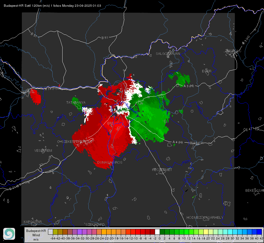The height and width of the screenshot is (243, 264).
Task: Click the legend value '42'
Action: coord(262,238)
